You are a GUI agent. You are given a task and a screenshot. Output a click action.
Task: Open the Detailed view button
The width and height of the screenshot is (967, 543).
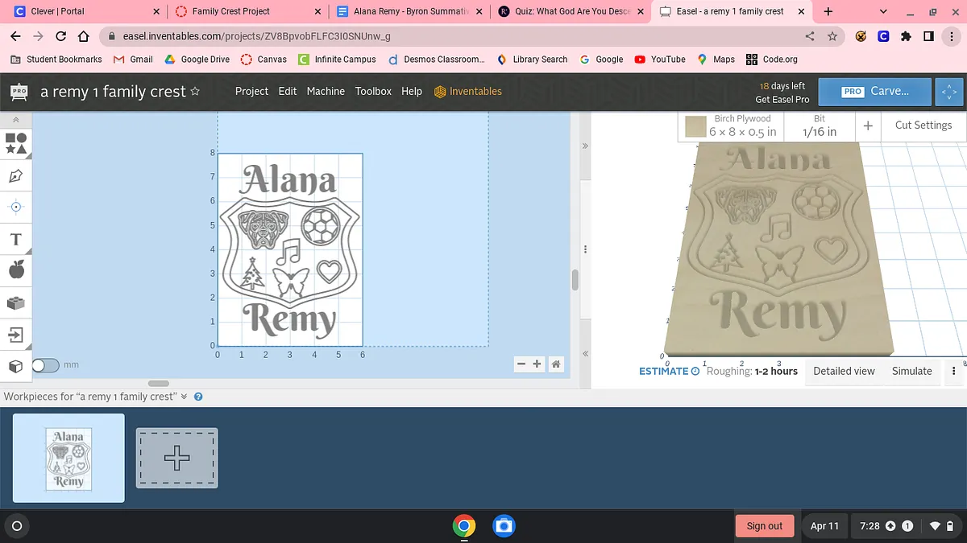pyautogui.click(x=844, y=371)
